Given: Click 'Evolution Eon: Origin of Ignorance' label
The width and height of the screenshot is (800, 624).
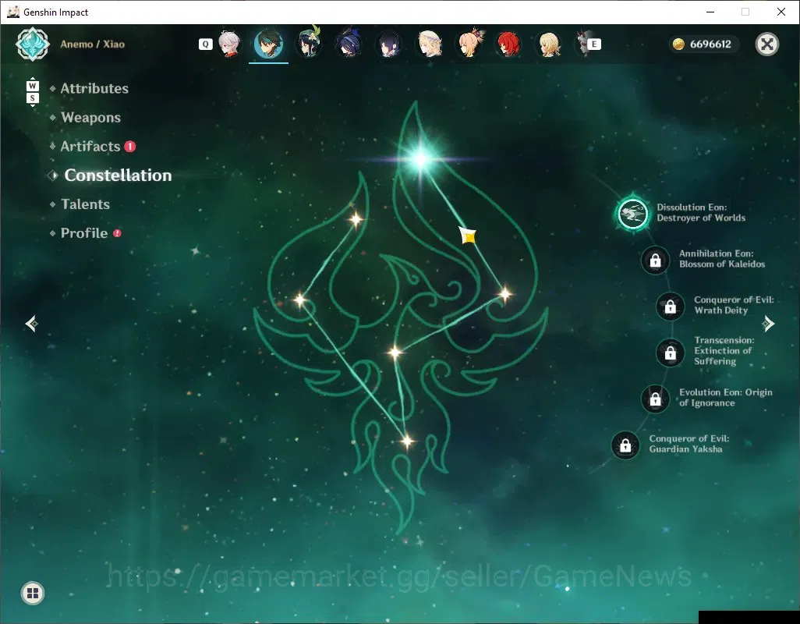Looking at the screenshot, I should [725, 398].
